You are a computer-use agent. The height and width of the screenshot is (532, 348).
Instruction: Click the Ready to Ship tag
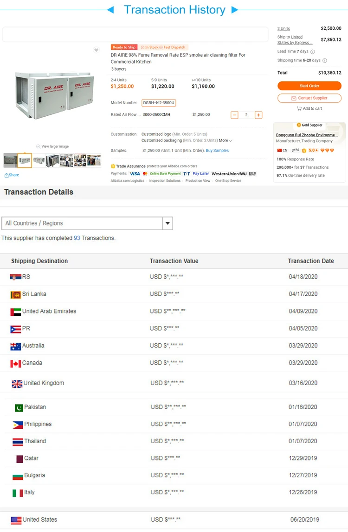[124, 47]
